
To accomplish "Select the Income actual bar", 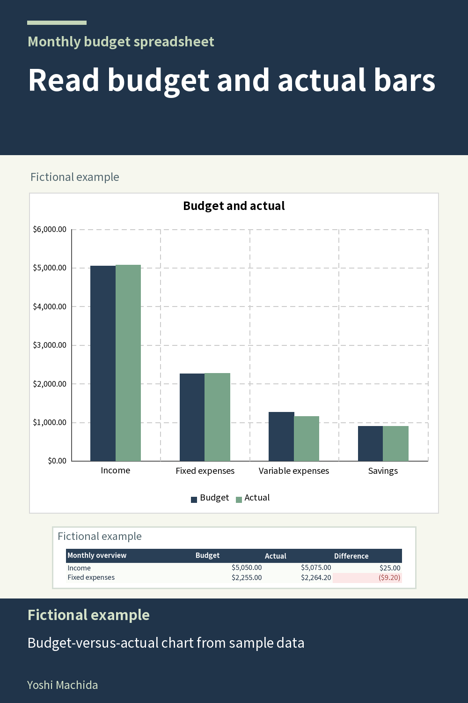I will 128,363.
